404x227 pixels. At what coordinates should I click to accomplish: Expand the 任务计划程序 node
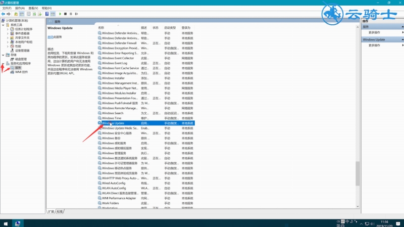pos(8,29)
